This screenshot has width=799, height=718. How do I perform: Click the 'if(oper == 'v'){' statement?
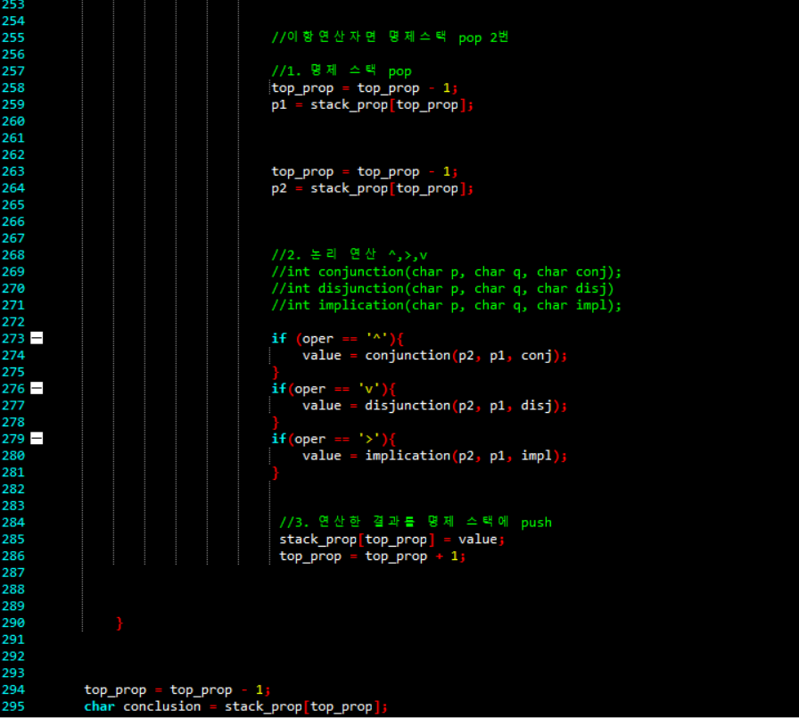(x=334, y=389)
